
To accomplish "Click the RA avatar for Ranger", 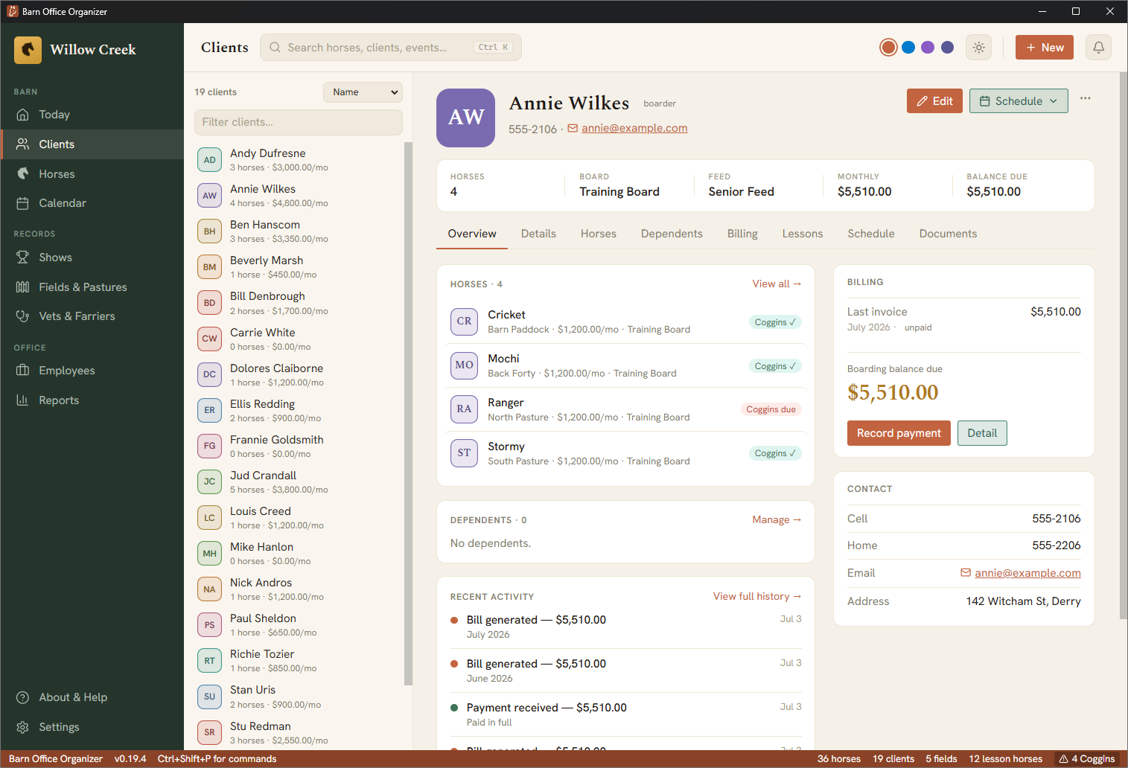I will (x=464, y=409).
